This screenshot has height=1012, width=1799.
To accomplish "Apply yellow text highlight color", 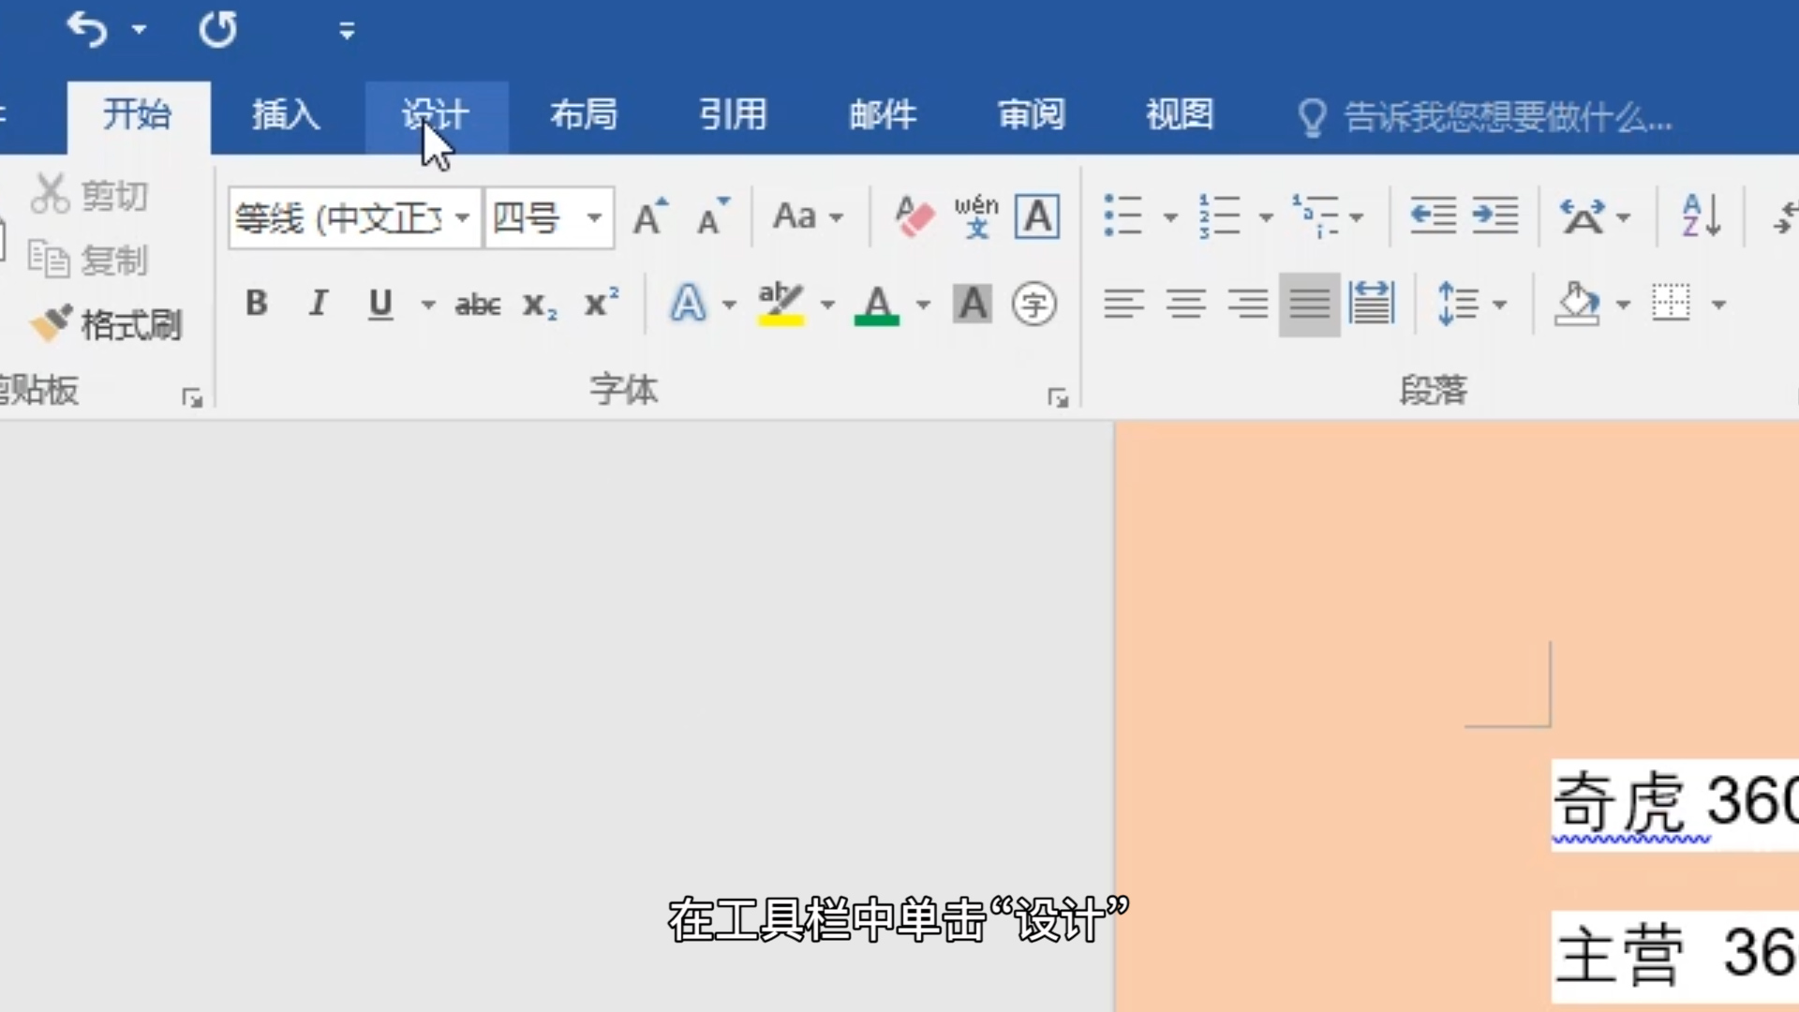I will 781,304.
